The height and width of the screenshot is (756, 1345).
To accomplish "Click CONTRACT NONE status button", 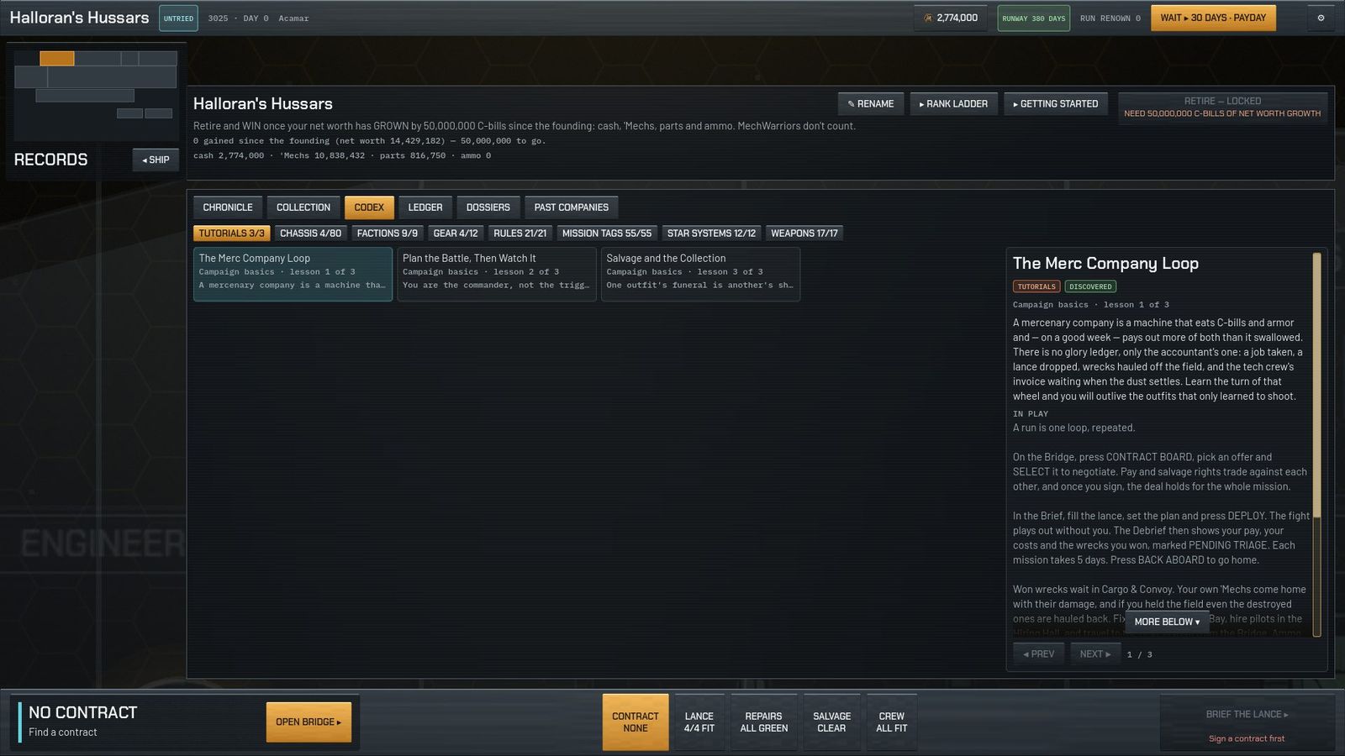I will tap(636, 722).
